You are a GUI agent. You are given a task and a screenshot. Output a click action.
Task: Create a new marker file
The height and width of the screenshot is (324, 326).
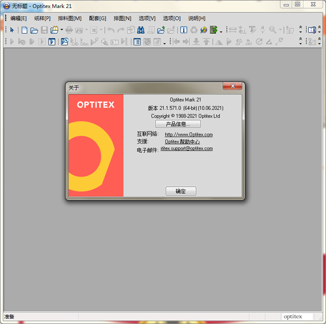25,30
